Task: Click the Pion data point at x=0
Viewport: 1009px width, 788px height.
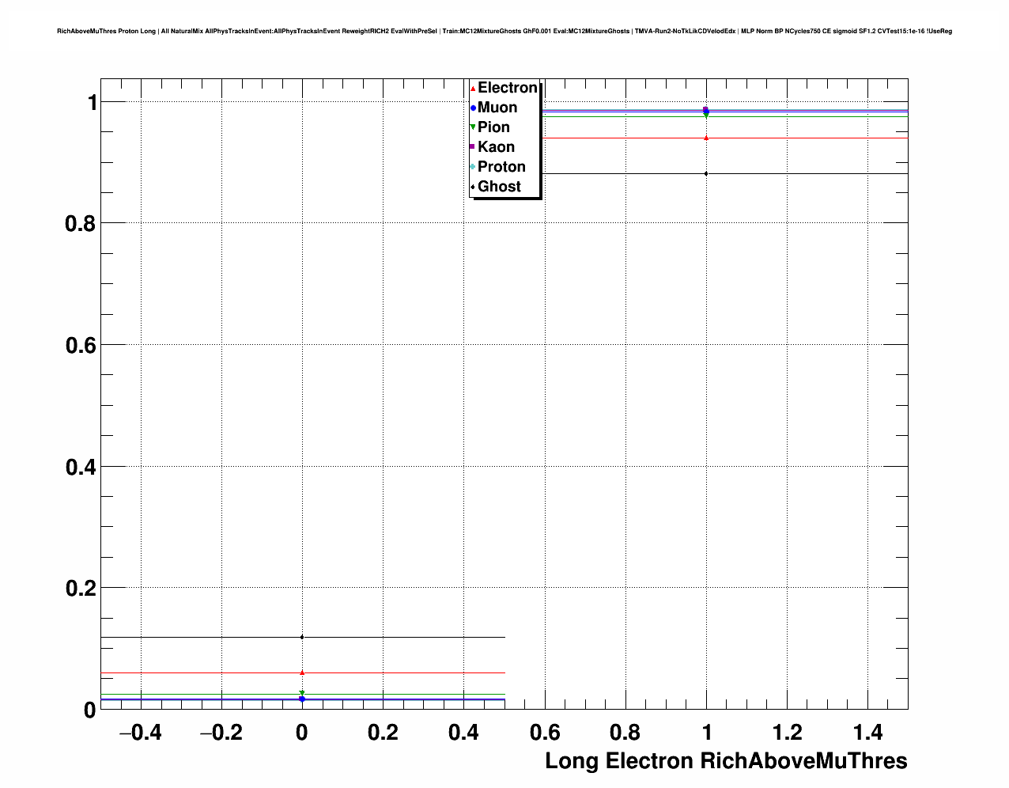Action: pos(302,693)
